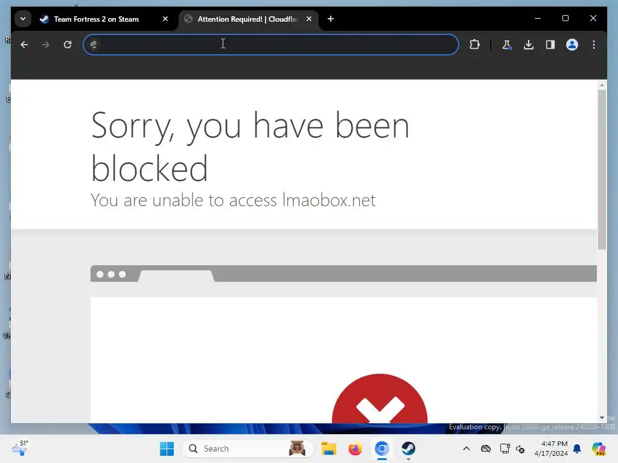Minimize the Chrome window
The image size is (618, 463).
click(538, 18)
